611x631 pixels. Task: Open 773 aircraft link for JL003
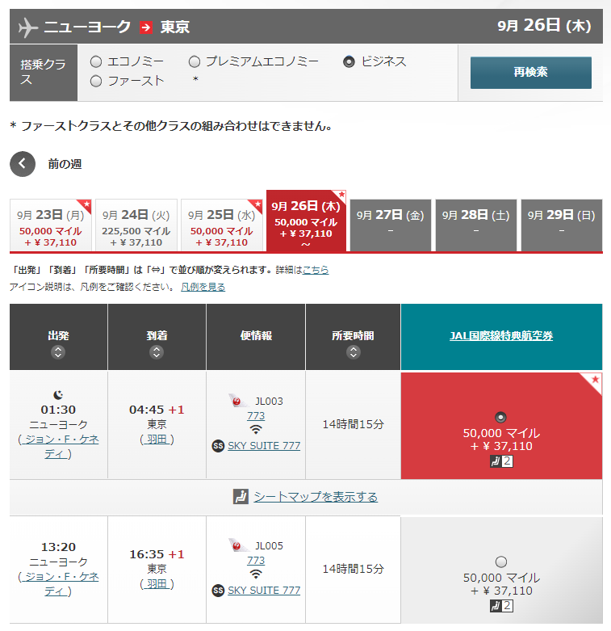256,416
